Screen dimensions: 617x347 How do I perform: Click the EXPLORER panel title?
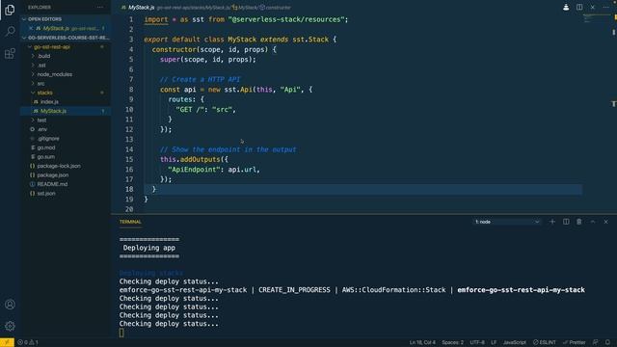pos(40,7)
